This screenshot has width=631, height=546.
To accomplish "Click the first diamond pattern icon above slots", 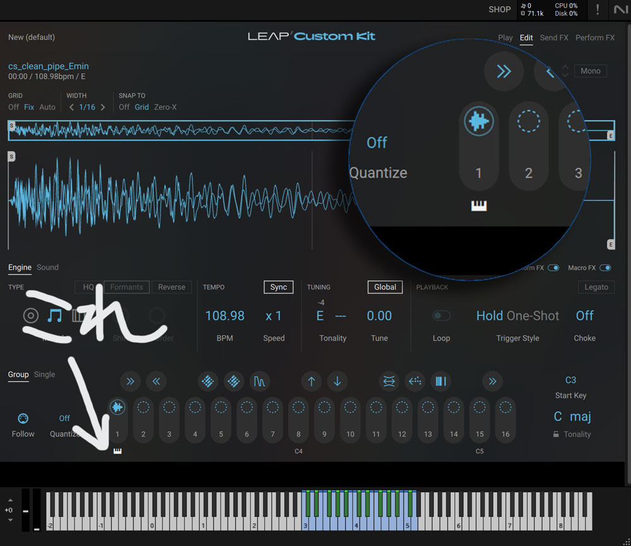I will coord(208,381).
